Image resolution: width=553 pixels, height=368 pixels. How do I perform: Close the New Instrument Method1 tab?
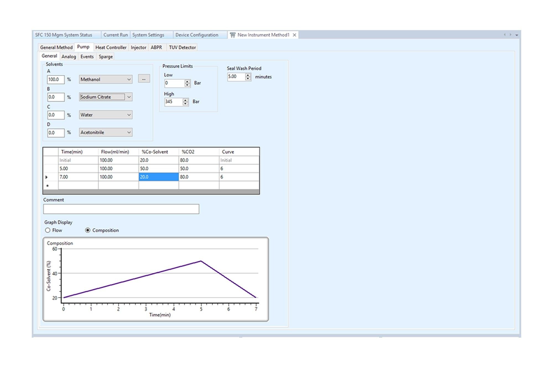point(294,35)
